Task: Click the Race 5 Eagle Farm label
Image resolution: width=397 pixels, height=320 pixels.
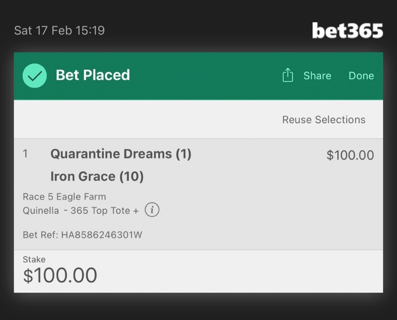Action: click(x=64, y=197)
